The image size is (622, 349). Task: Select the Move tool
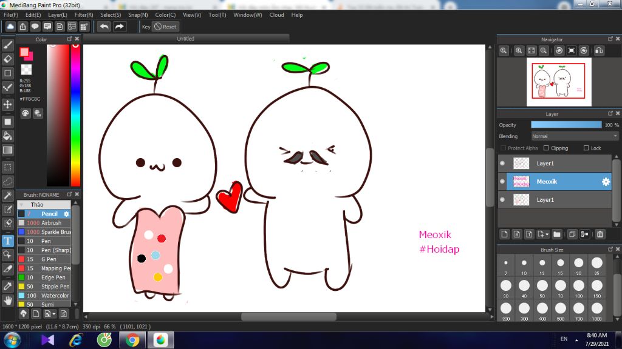[x=7, y=104]
